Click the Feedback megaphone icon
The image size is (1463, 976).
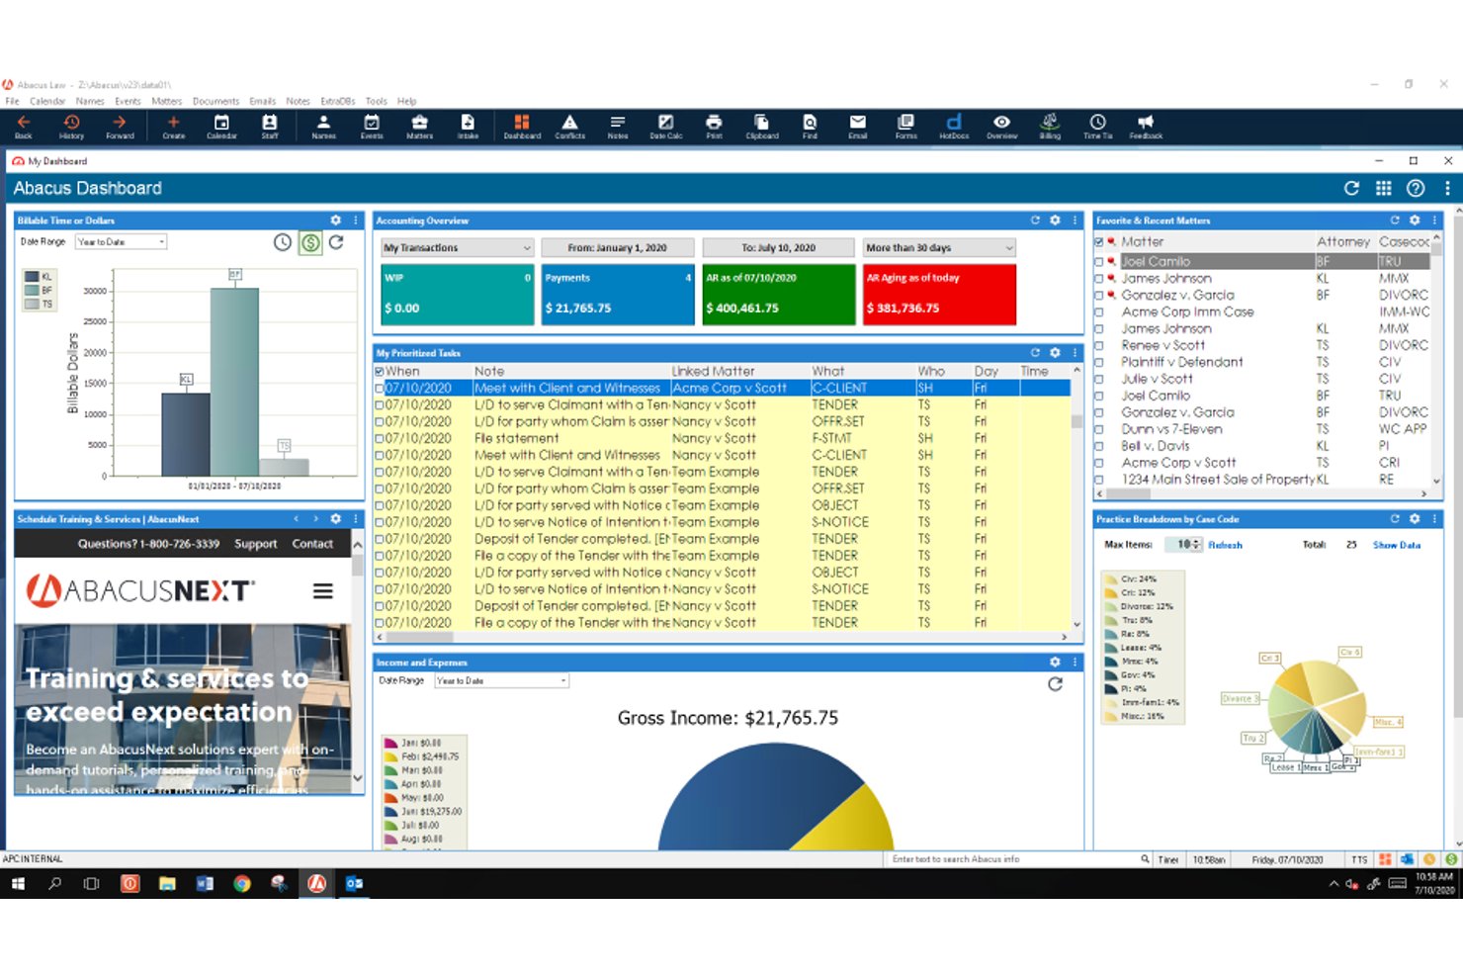[x=1146, y=127]
